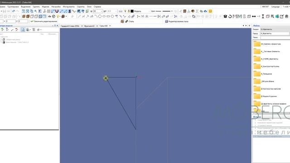
Task: Toggle the dotted grid icon
Action: pyautogui.click(x=48, y=11)
